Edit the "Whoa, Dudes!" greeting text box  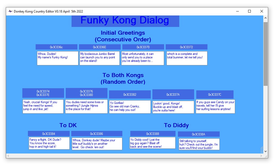(58, 58)
